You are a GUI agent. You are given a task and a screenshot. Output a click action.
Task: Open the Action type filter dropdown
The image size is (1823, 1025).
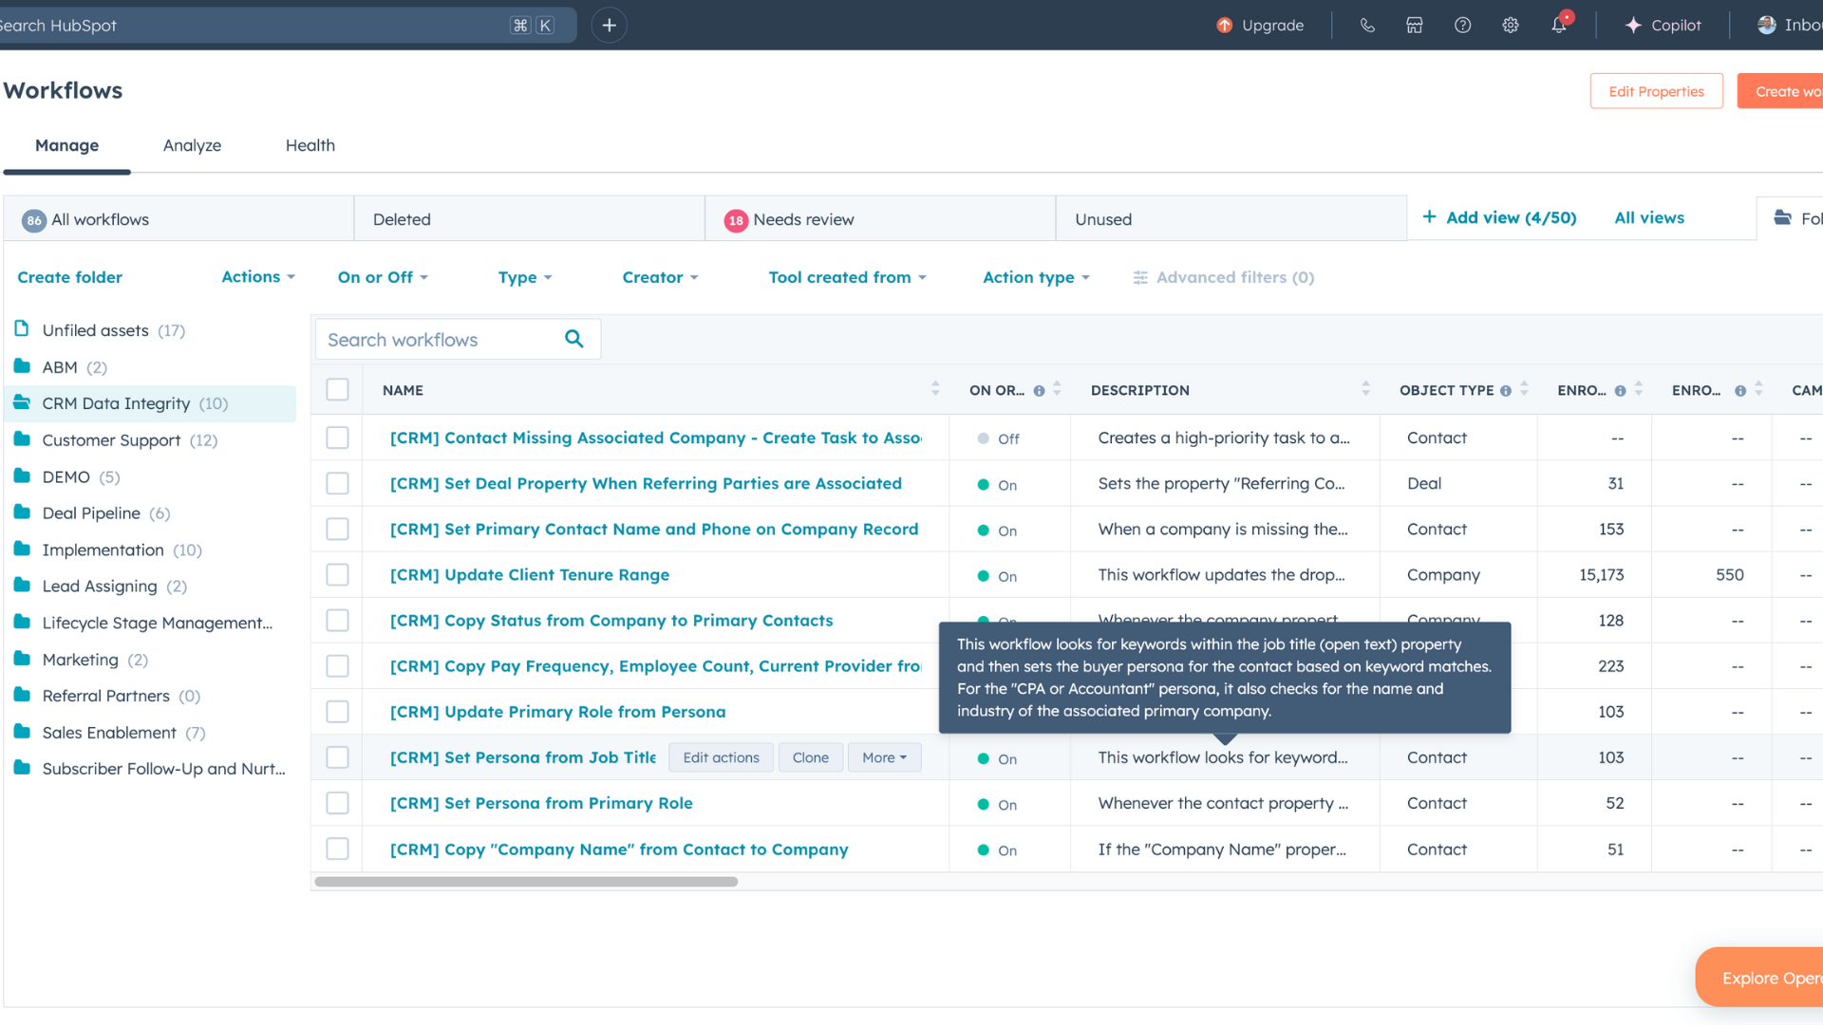coord(1036,277)
